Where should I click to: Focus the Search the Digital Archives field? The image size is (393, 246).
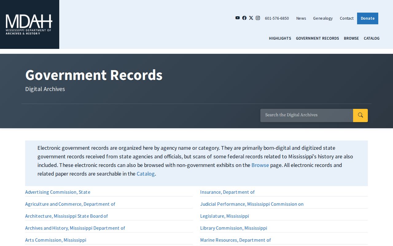point(307,115)
